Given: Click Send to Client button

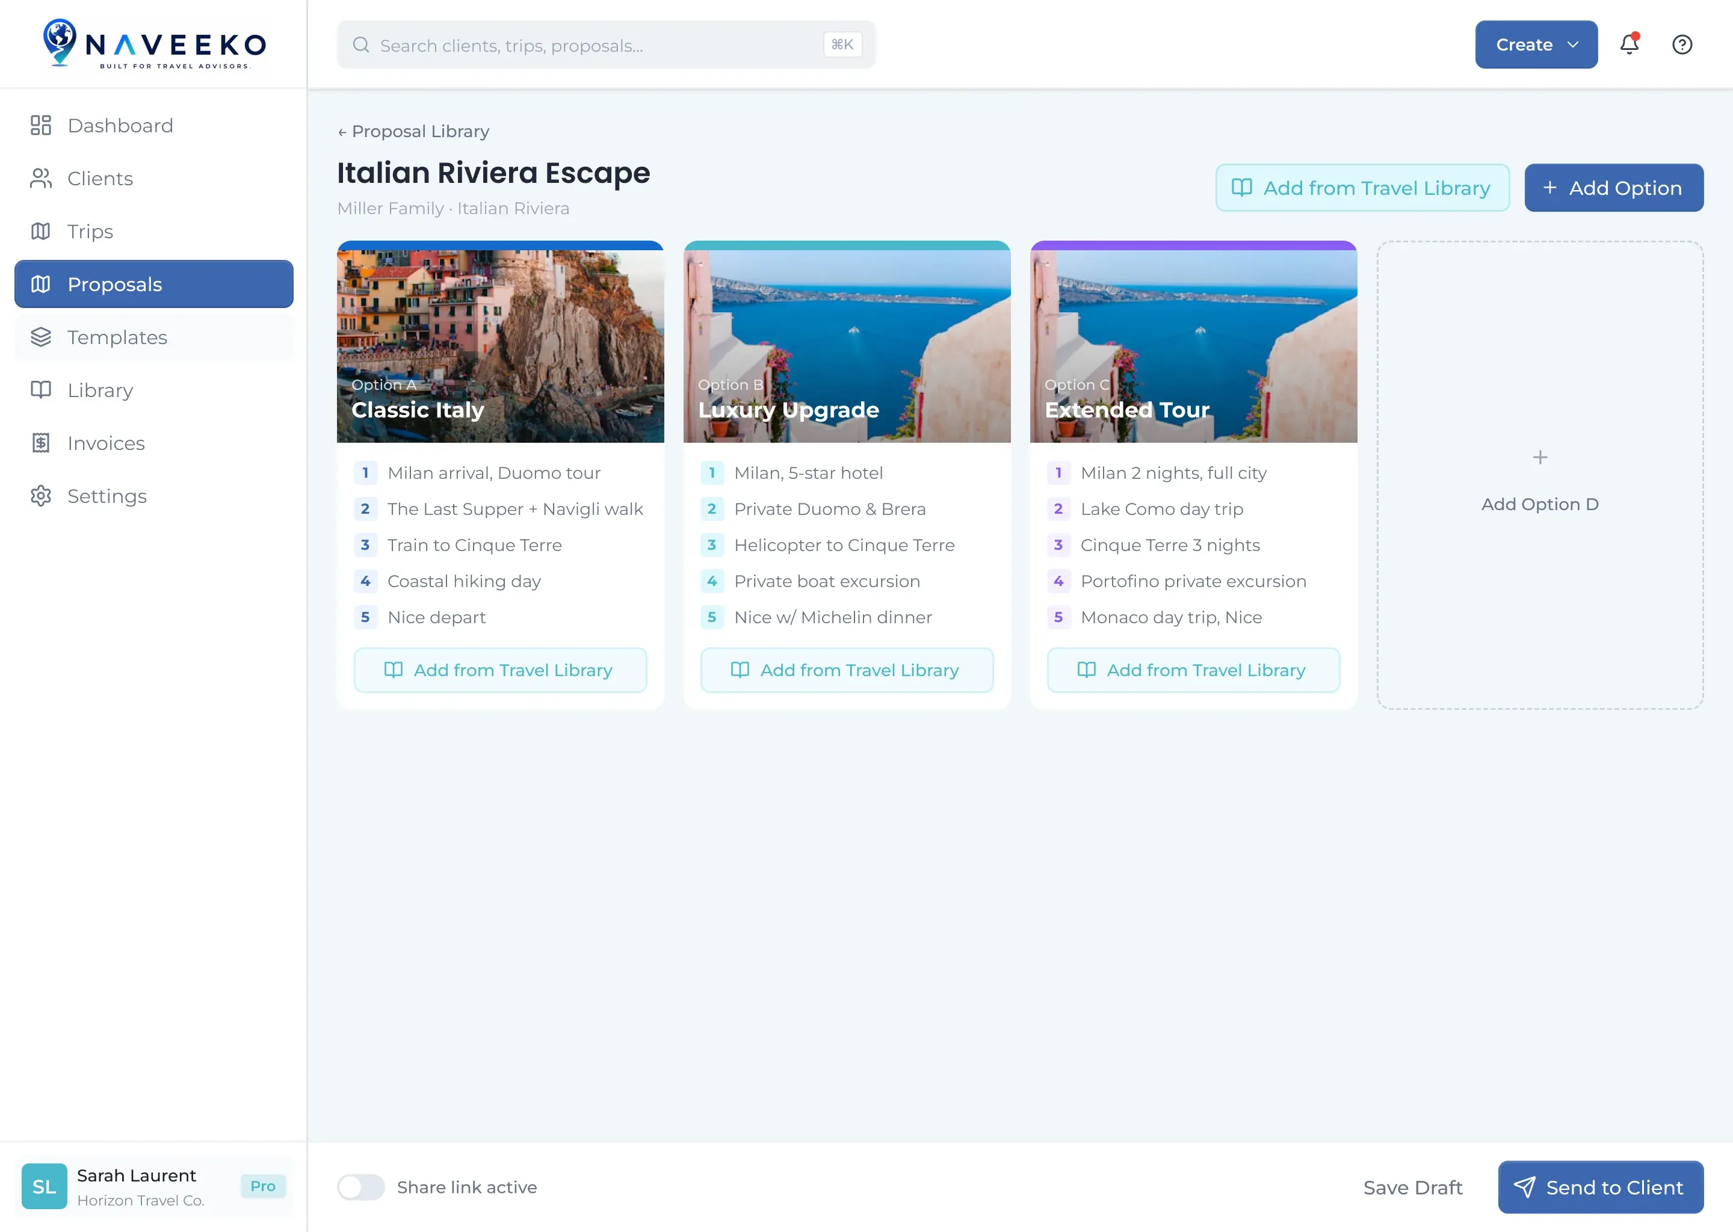Looking at the screenshot, I should click(1600, 1187).
